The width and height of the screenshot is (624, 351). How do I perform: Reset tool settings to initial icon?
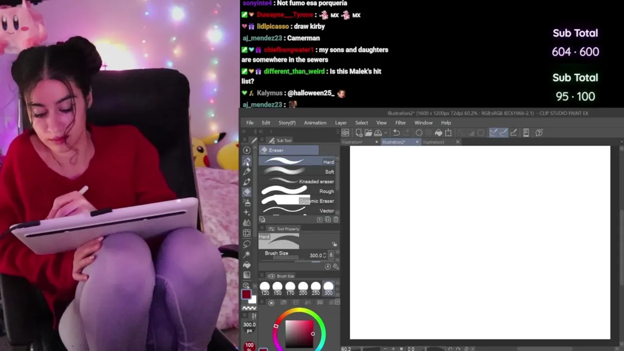tap(328, 267)
